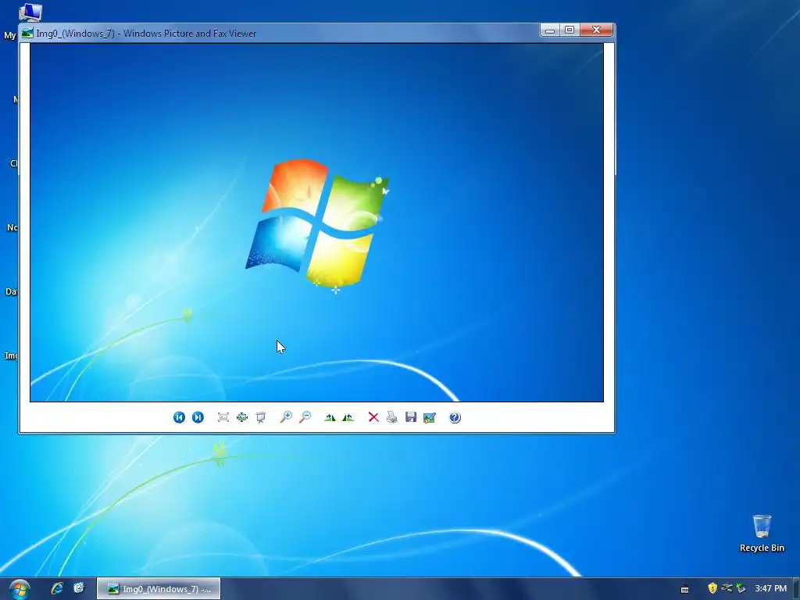Click the displayed Windows 7 wallpaper image
Image resolution: width=800 pixels, height=600 pixels.
click(317, 223)
